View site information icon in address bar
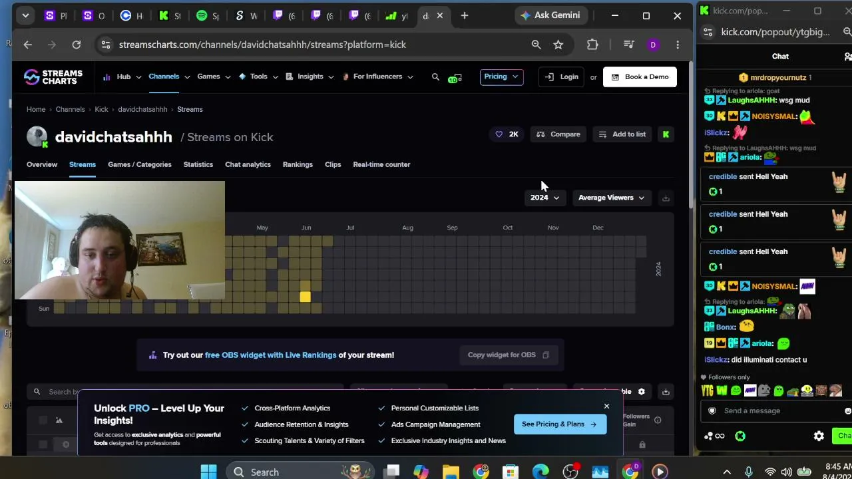Screen dimensions: 852x479 [105, 45]
